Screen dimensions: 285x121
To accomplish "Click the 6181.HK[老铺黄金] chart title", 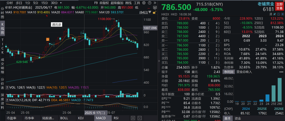I will point(19,7).
